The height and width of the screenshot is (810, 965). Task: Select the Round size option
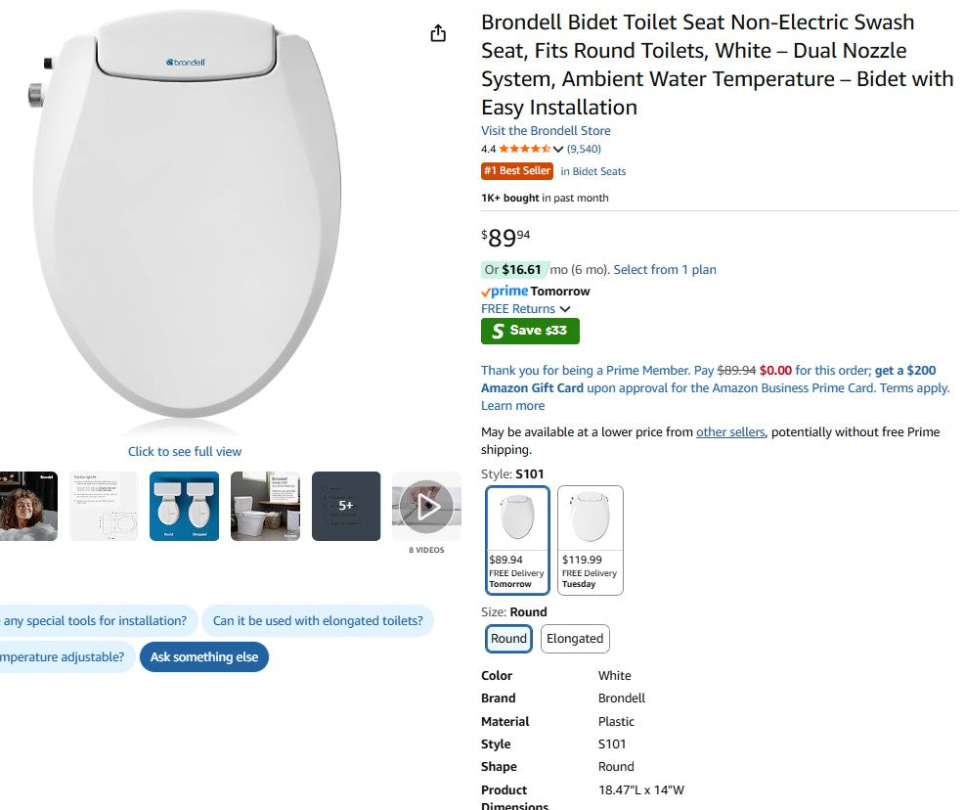(508, 639)
